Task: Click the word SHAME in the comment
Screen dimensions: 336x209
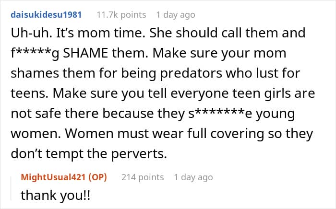Action: (85, 53)
